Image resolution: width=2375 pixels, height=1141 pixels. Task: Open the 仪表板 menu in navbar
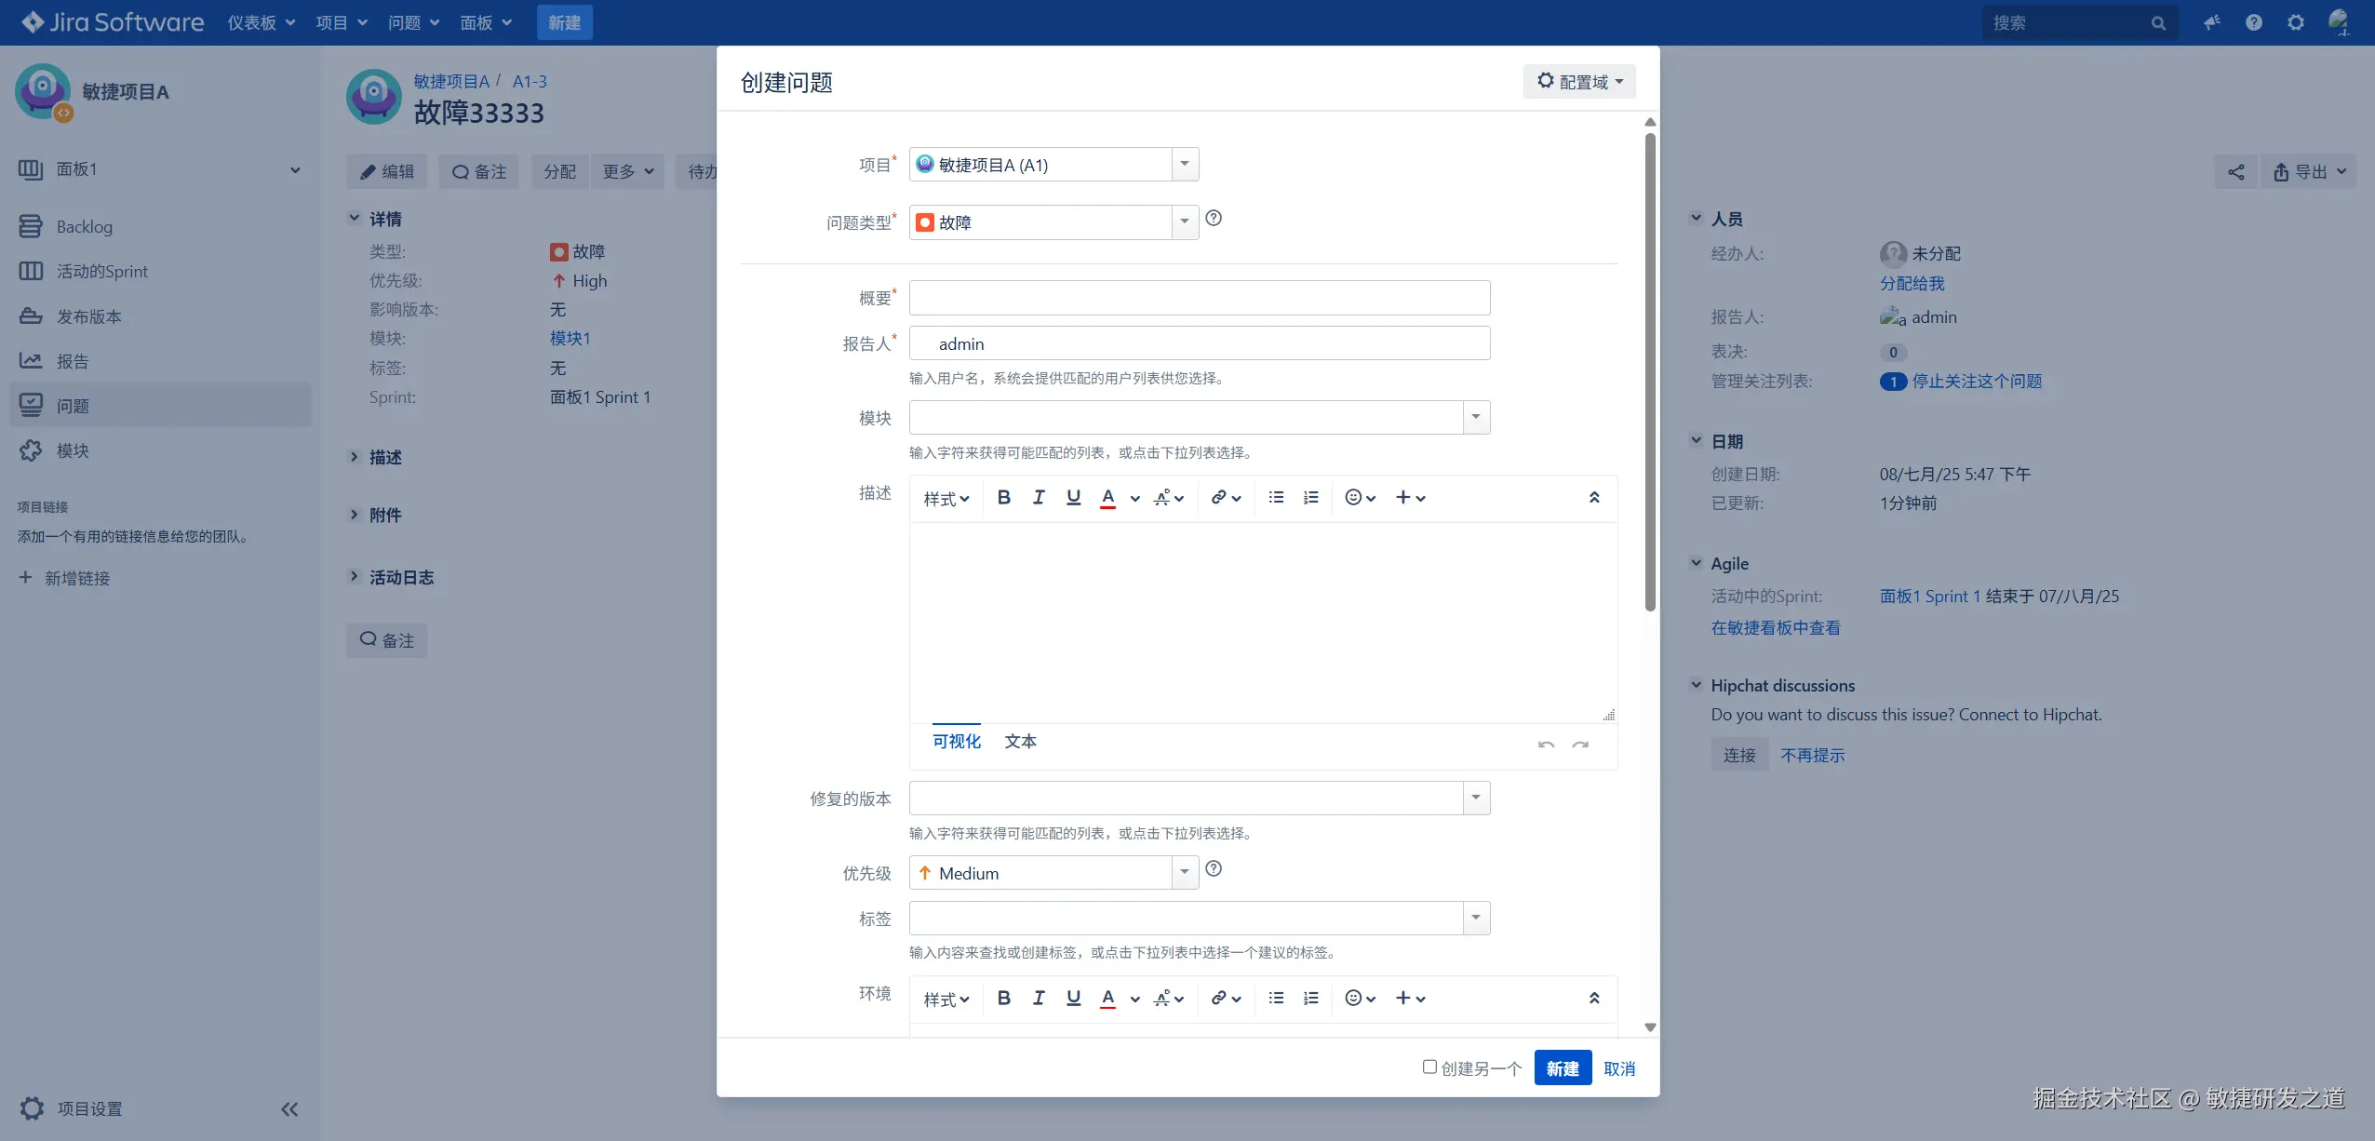pos(261,22)
